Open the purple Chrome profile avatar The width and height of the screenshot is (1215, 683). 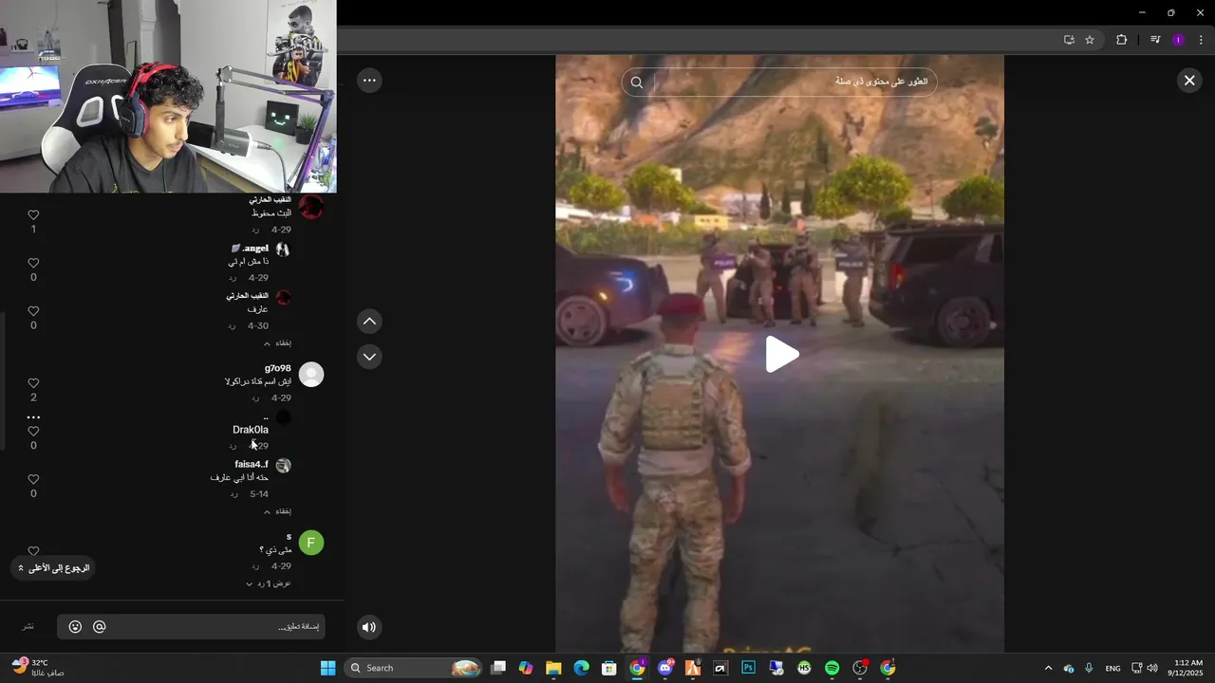(1178, 40)
